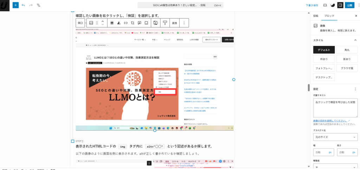
Task: Select the STEP 1 step block checkbox outline
Action: coord(72,11)
